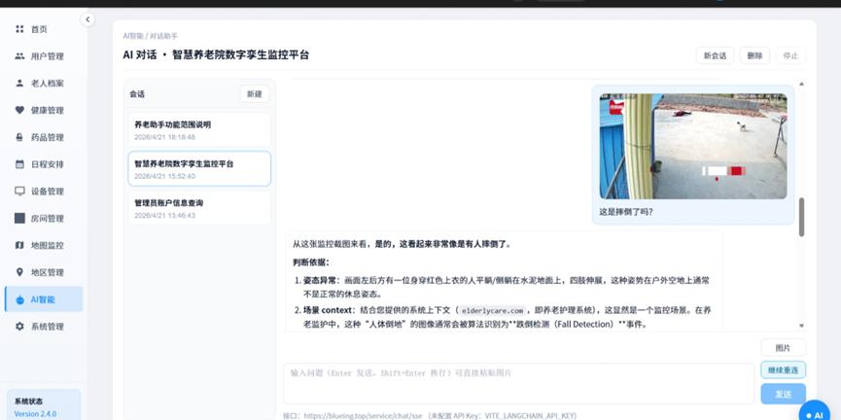The height and width of the screenshot is (420, 841).
Task: Open 老人档案 menu entry
Action: click(44, 84)
